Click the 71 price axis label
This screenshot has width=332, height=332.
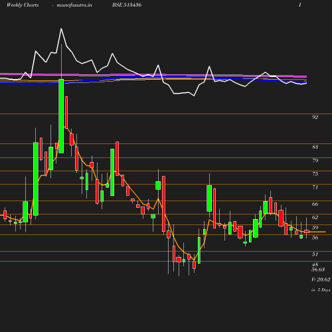point(315,187)
